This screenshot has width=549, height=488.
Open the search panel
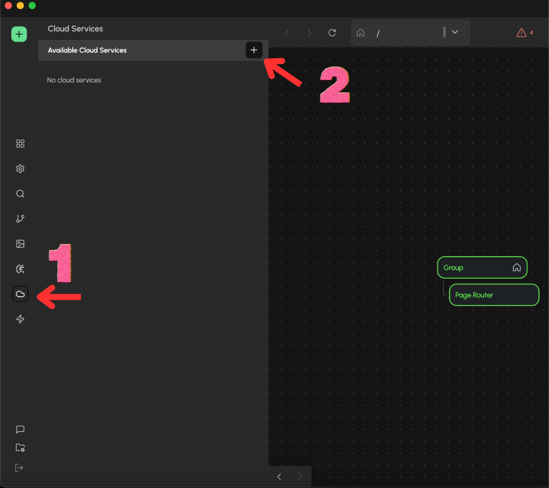tap(20, 194)
